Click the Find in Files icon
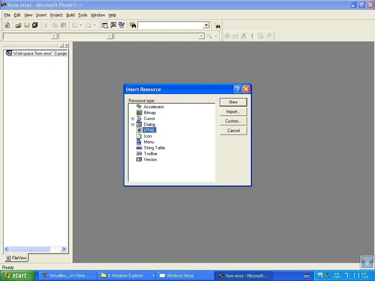375x281 pixels. click(x=133, y=25)
